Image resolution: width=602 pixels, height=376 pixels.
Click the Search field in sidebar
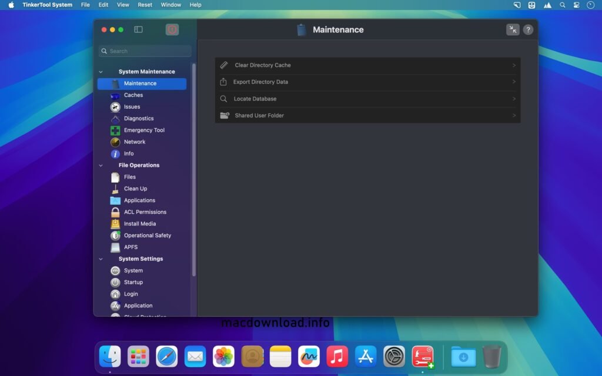(145, 51)
